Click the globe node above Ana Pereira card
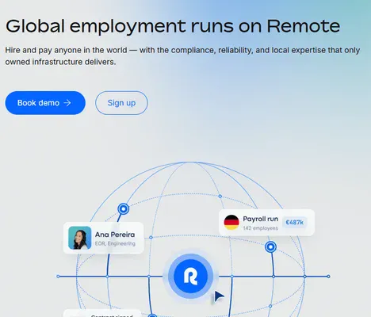The height and width of the screenshot is (317, 371). [124, 209]
